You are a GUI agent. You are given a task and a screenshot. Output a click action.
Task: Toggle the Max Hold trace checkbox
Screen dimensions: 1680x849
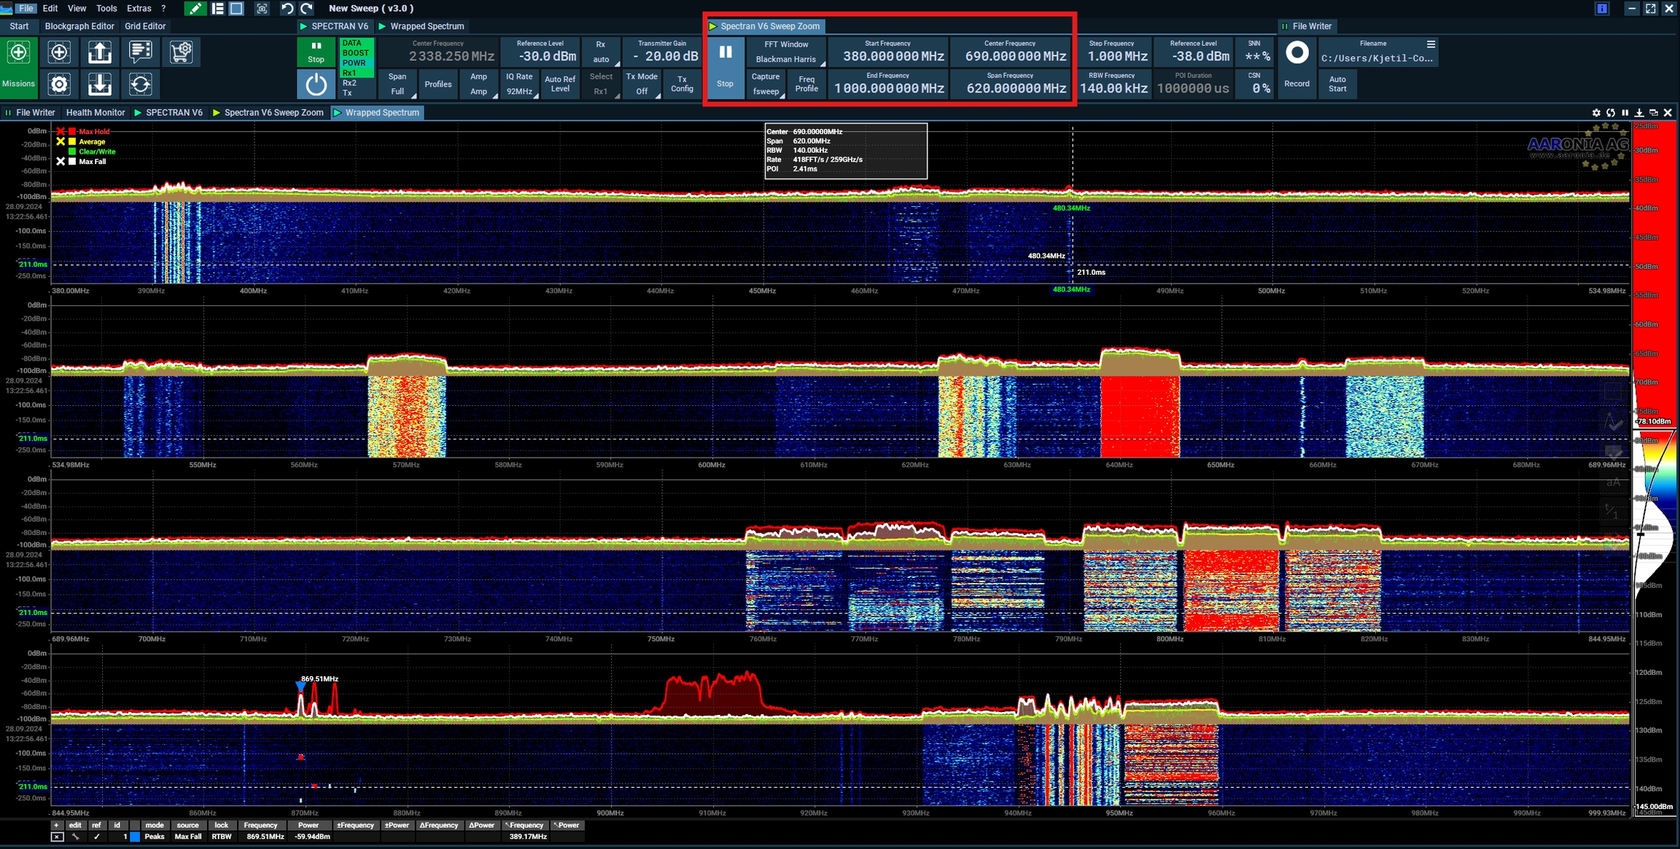(x=61, y=132)
